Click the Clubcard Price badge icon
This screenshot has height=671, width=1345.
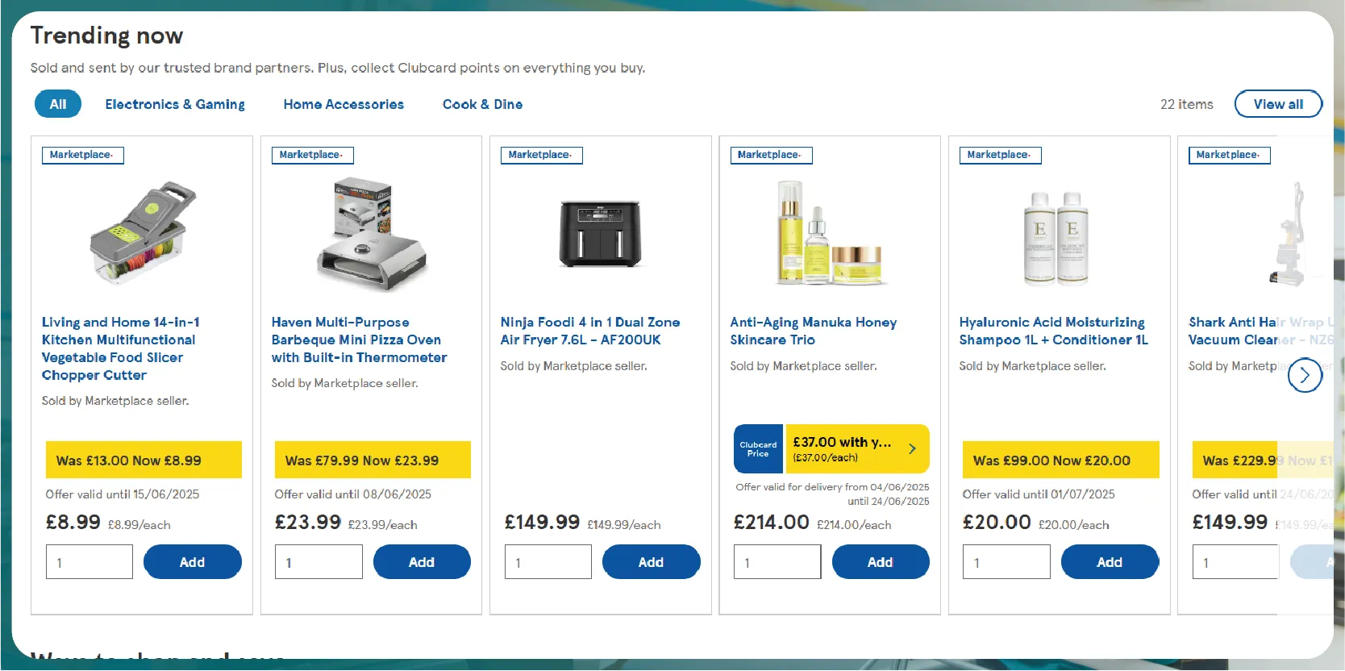758,448
